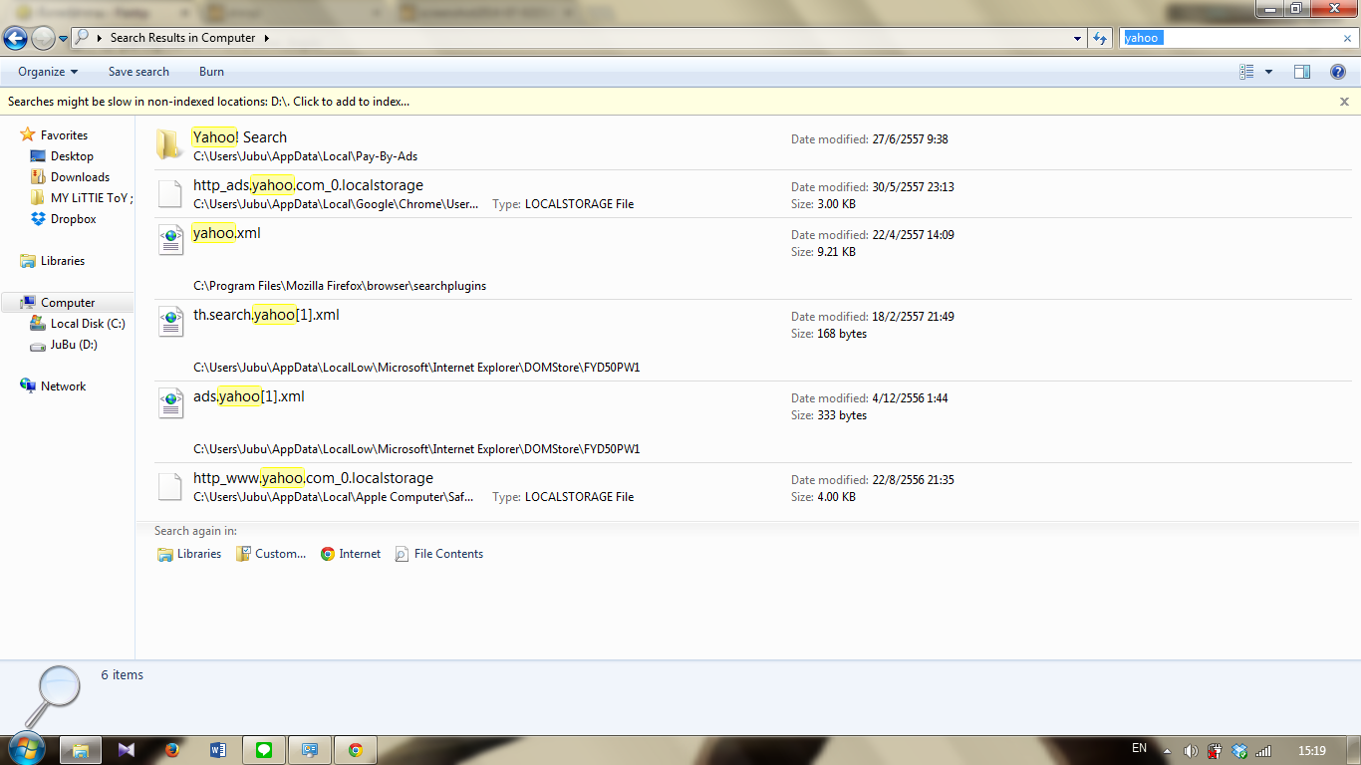Viewport: 1361px width, 765px height.
Task: Open the More view options dropdown arrow
Action: (1268, 72)
